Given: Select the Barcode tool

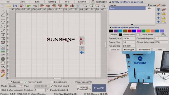Looking at the screenshot, I should pyautogui.click(x=3, y=43).
